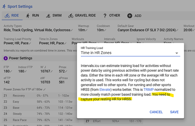Save the HR Training Load setting
The height and width of the screenshot is (126, 195).
[x=174, y=112]
